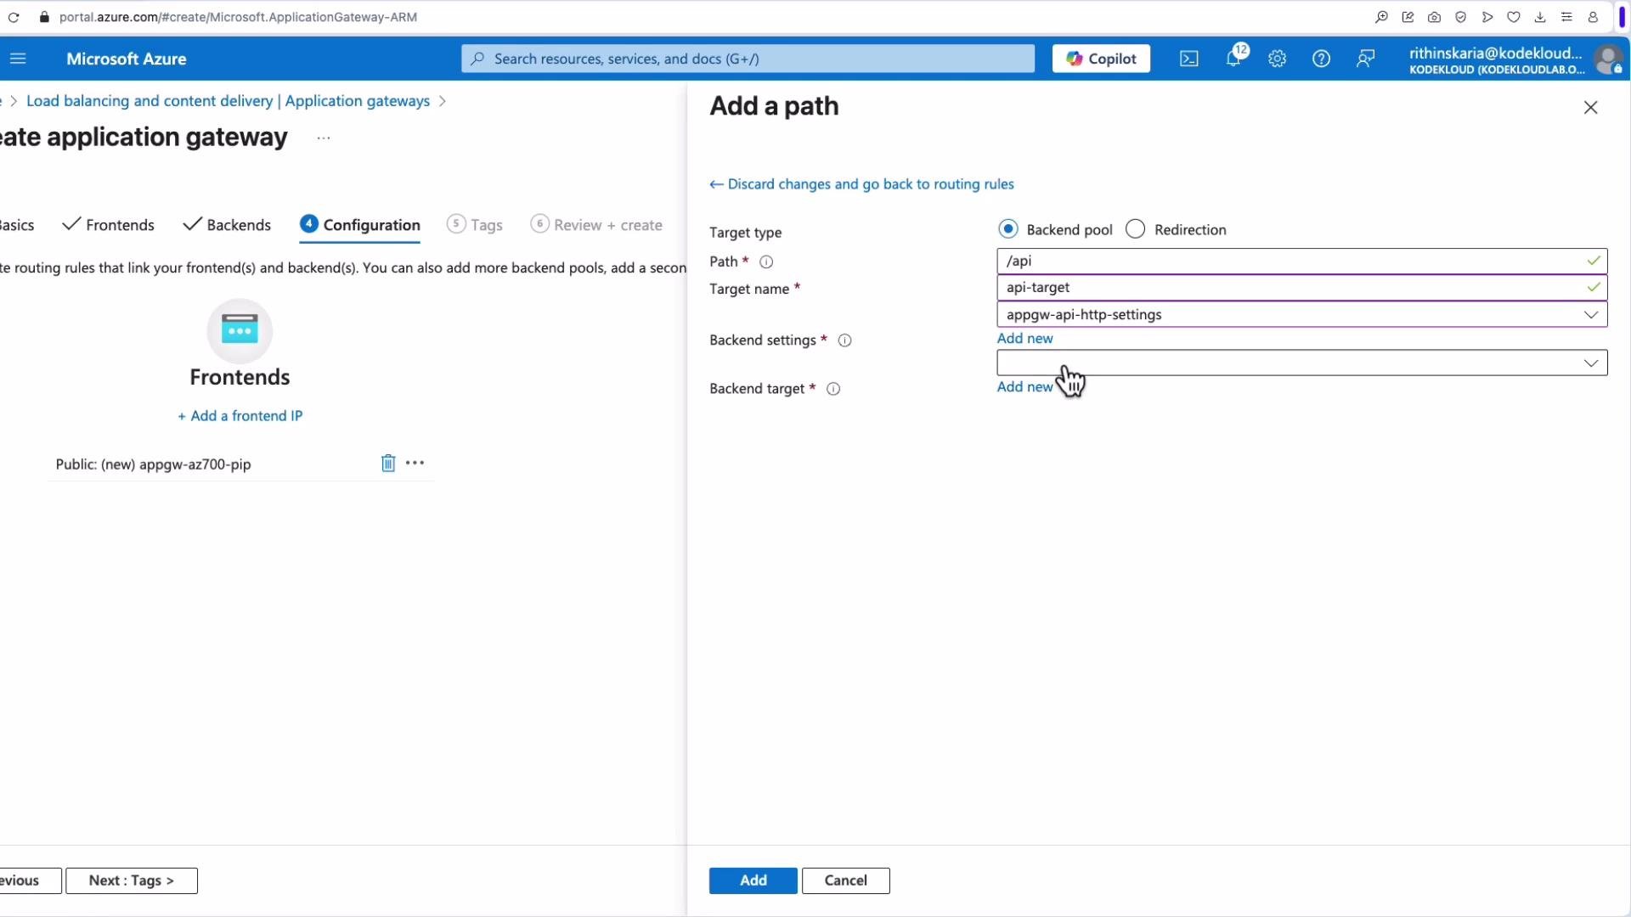Click the Add button
This screenshot has width=1631, height=917.
coord(753,880)
